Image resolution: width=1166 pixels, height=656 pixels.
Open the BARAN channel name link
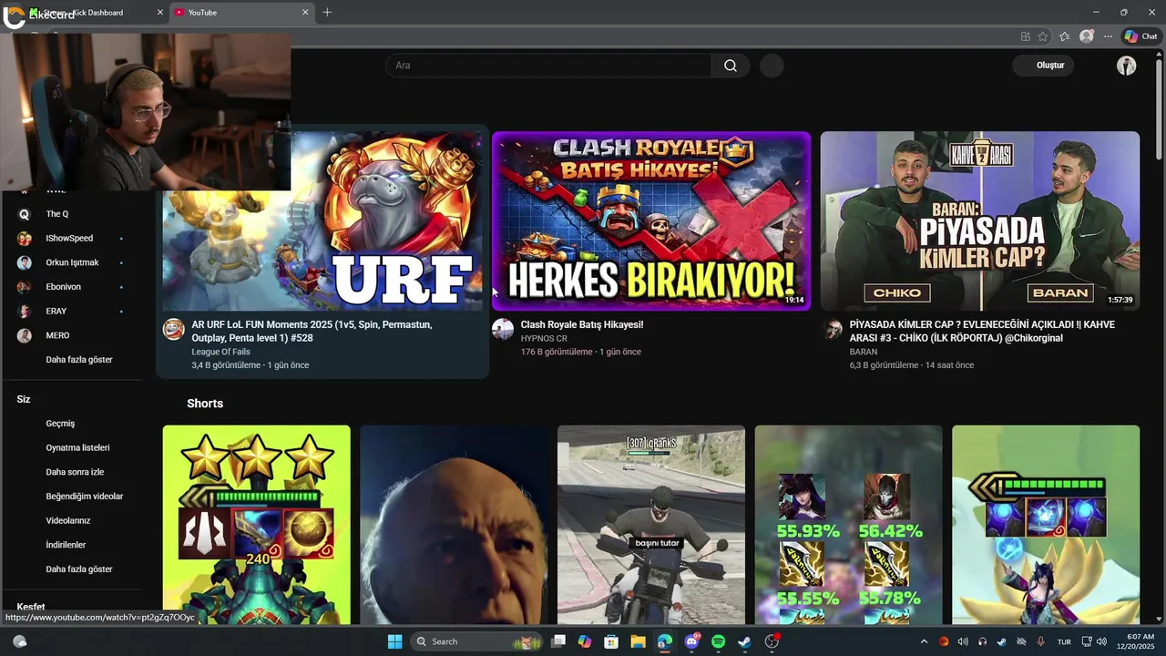[x=864, y=352]
